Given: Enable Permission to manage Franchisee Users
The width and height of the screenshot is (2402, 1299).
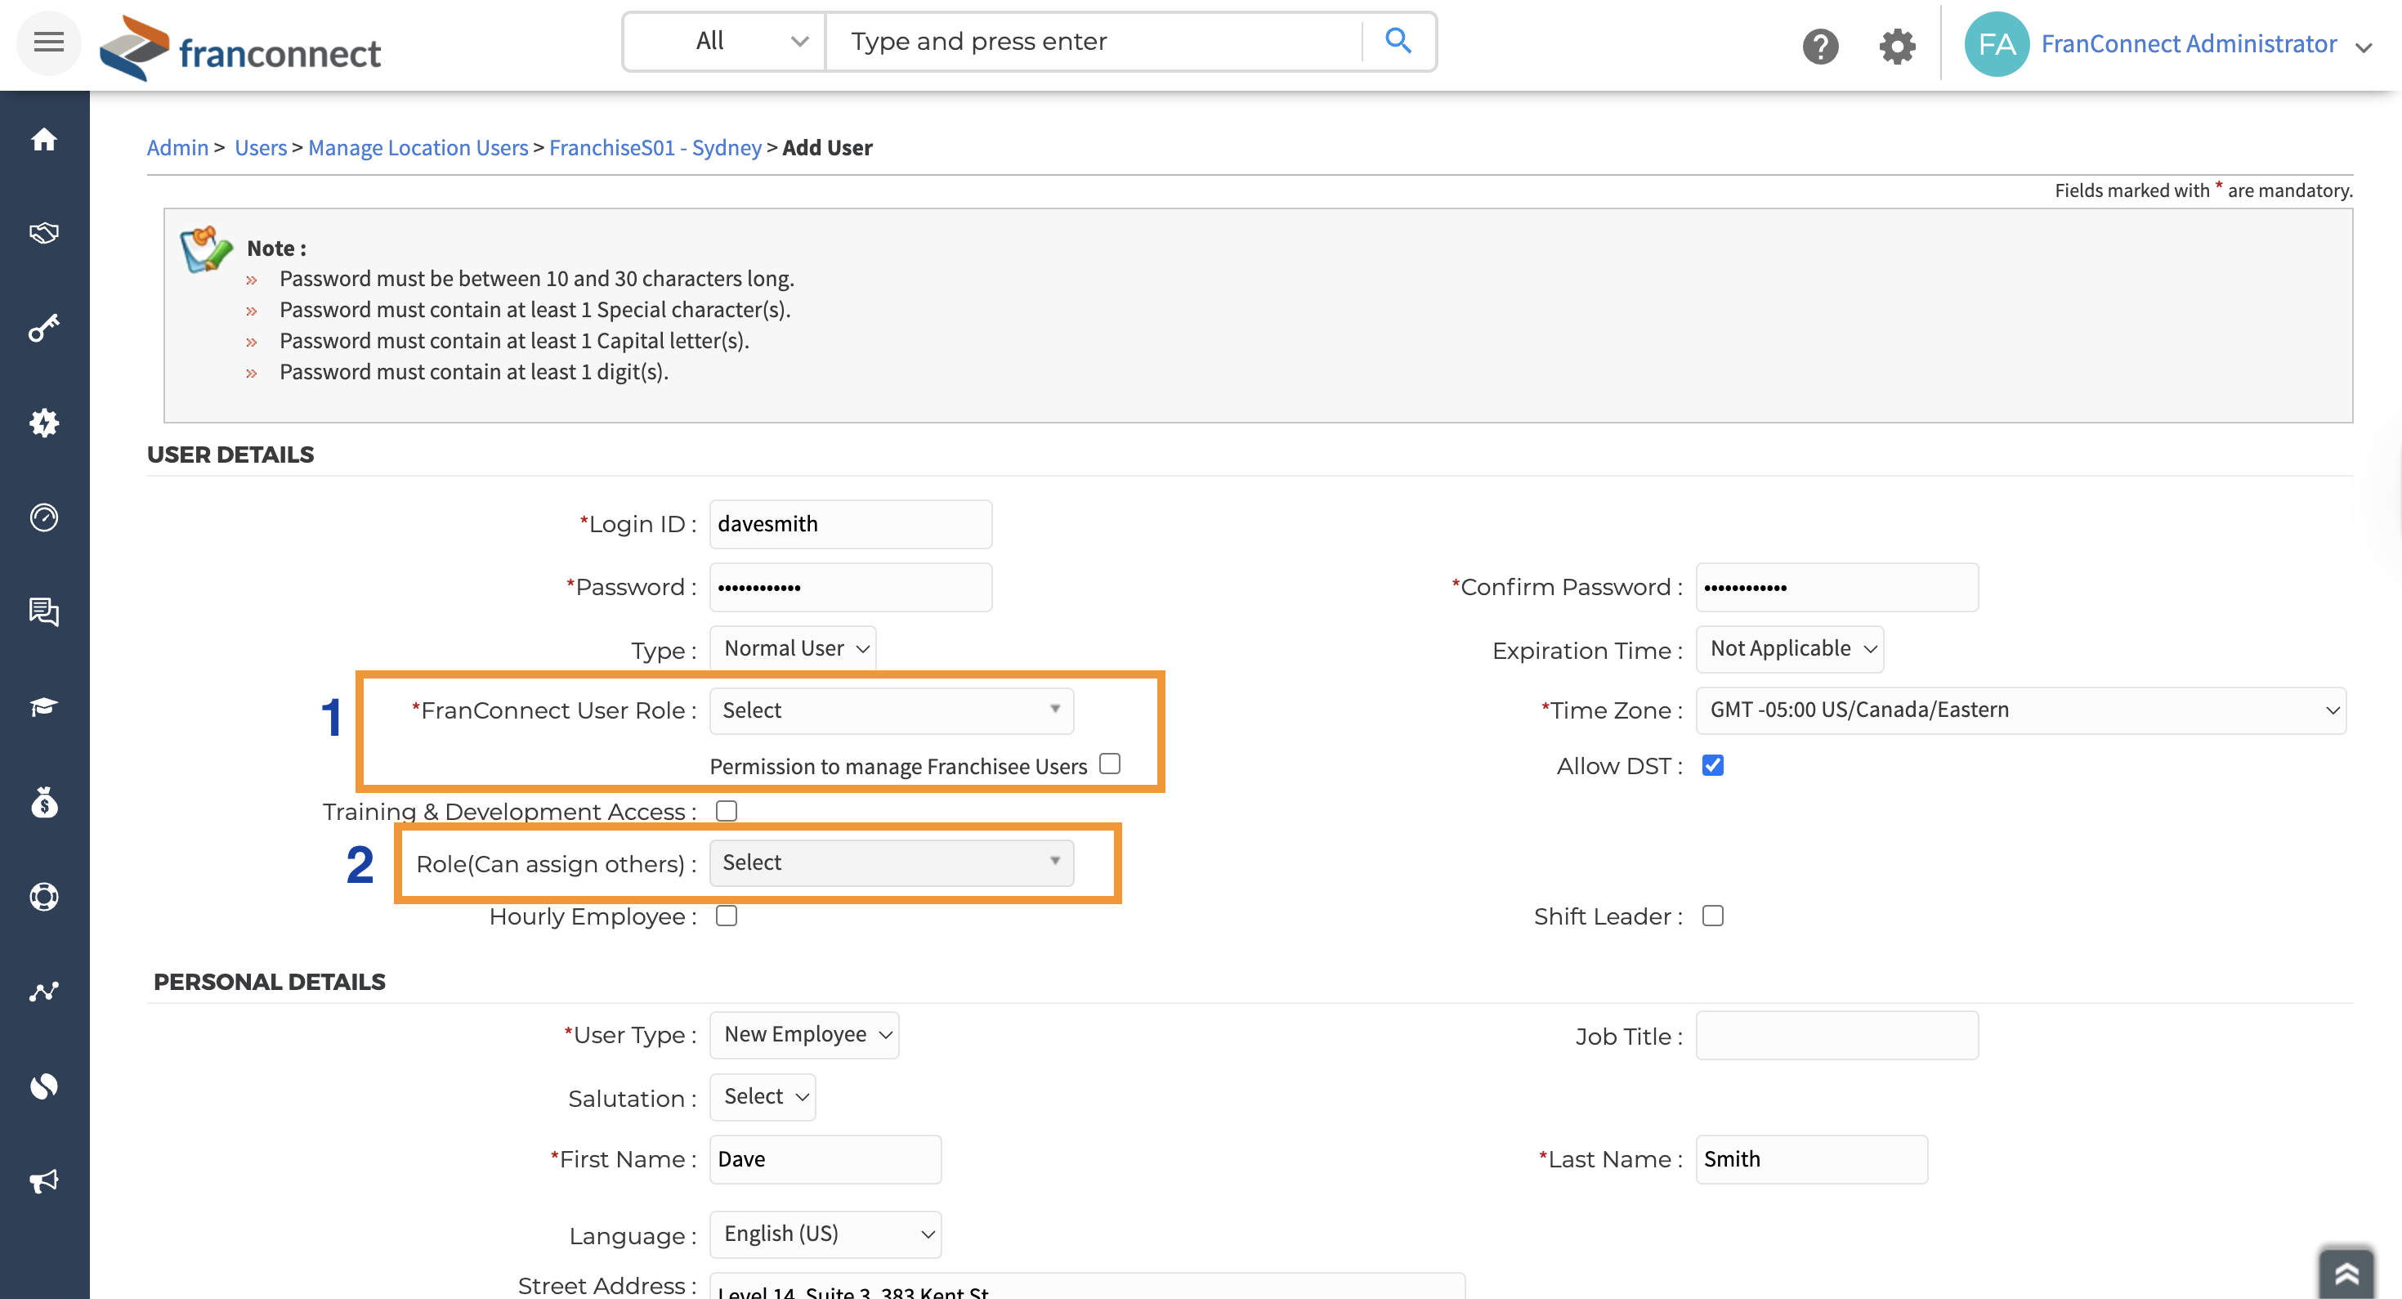Looking at the screenshot, I should point(1110,764).
